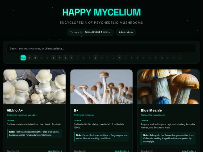Click the HAPPY MYCELIUM title
The height and width of the screenshot is (152, 203).
101,12
